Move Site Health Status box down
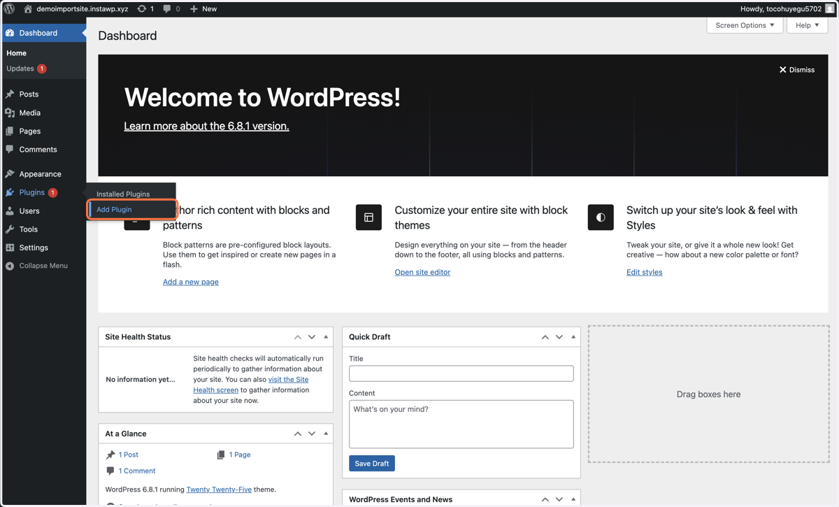Image resolution: width=839 pixels, height=507 pixels. [x=312, y=337]
